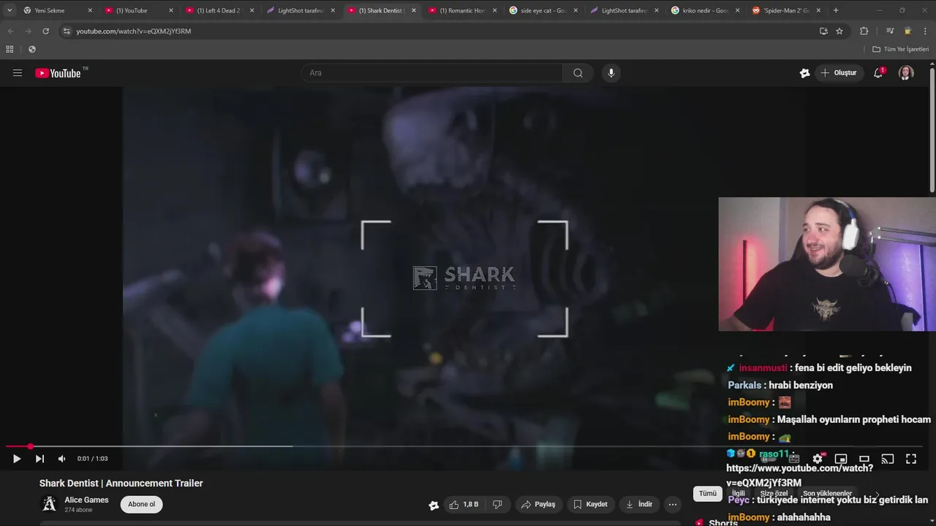Screen dimensions: 936x526
Task: Share the video with Paylaş
Action: [537, 504]
